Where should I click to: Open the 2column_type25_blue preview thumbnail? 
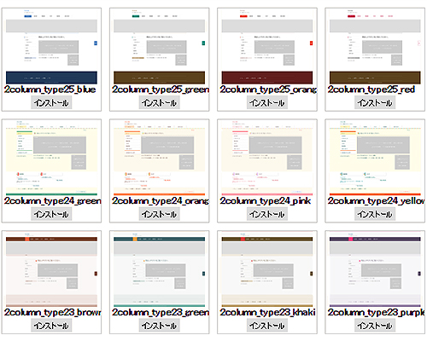[x=51, y=46]
